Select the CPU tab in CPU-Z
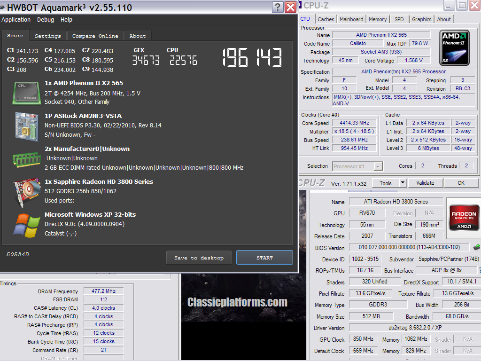481x361 pixels. (x=305, y=19)
